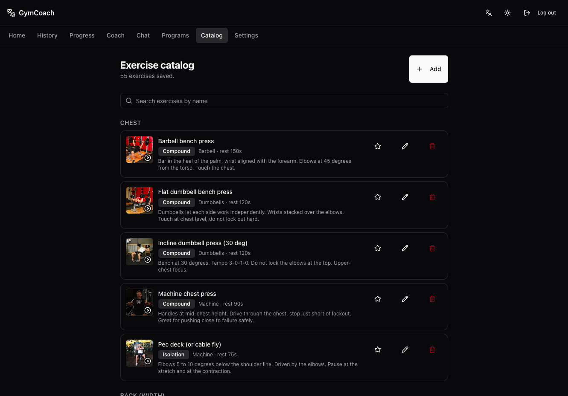Go to the Programs tab
568x396 pixels.
175,35
